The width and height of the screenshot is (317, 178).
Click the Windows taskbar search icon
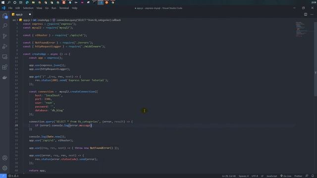pyautogui.click(x=9, y=2)
